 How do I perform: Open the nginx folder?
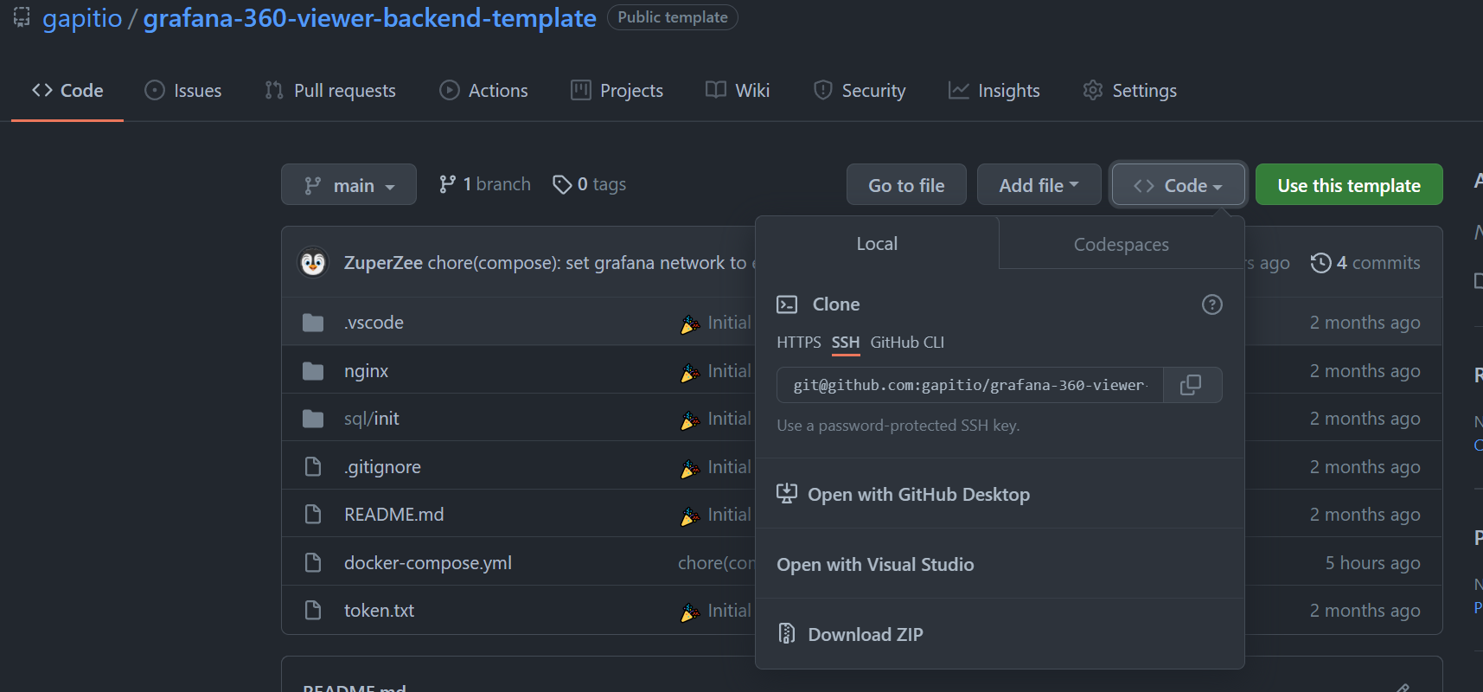(x=366, y=371)
